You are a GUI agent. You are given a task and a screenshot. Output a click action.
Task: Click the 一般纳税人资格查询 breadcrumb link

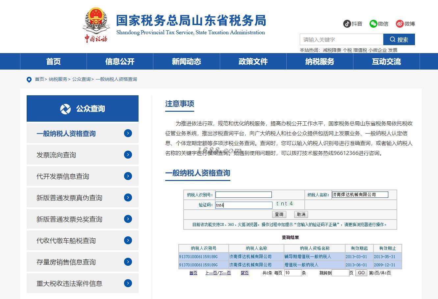[116, 79]
